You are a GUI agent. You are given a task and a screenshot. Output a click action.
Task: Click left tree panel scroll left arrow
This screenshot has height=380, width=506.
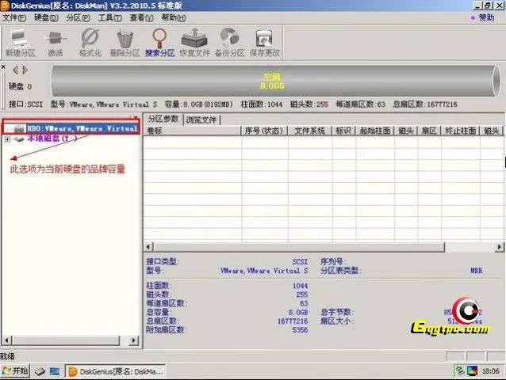7,340
